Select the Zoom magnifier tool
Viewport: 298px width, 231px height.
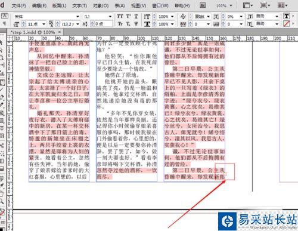pos(2,202)
